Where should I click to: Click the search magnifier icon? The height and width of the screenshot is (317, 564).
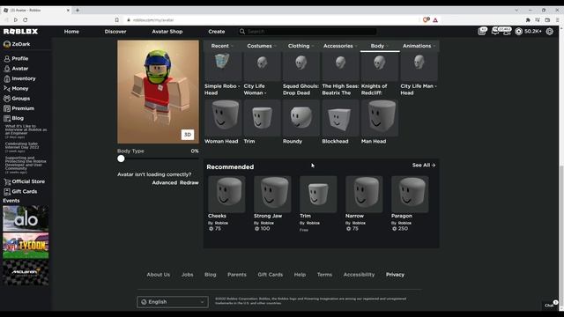pos(242,32)
